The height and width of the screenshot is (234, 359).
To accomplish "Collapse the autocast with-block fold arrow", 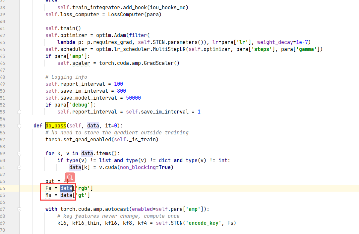I will click(19, 209).
